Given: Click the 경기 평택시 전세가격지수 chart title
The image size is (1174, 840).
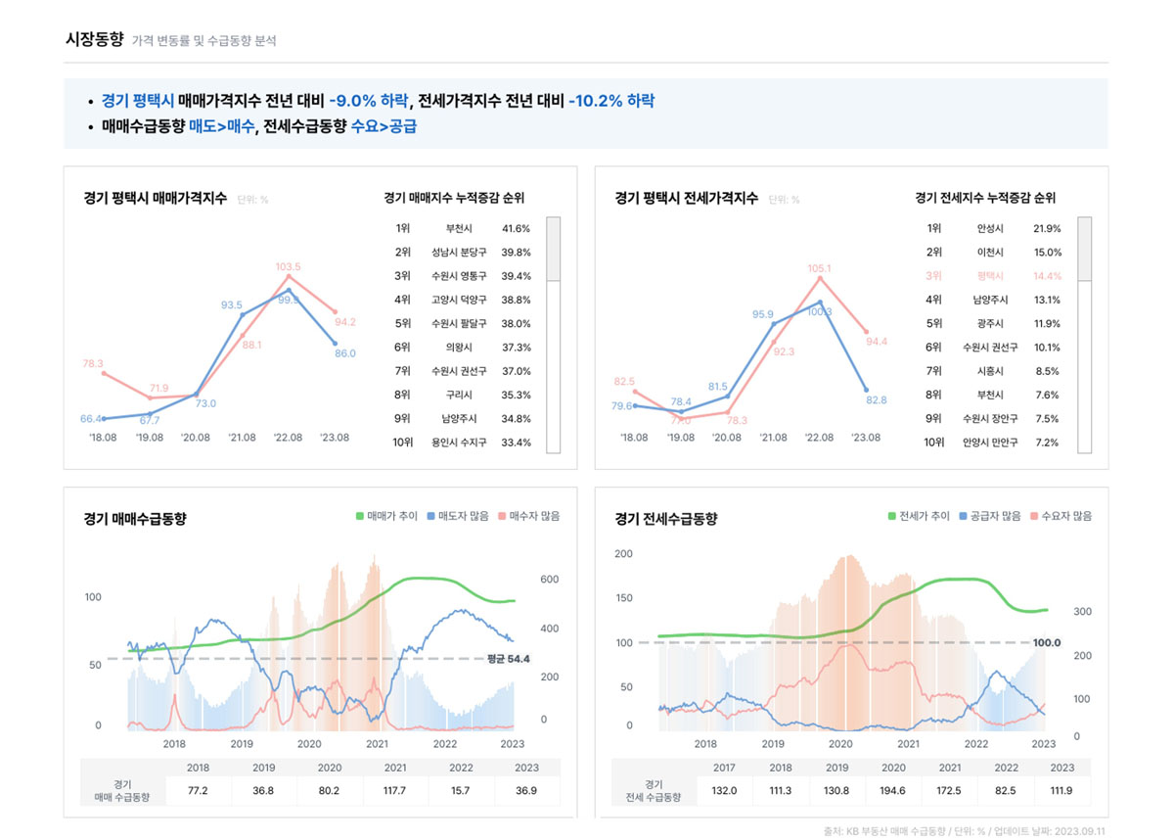Looking at the screenshot, I should point(687,198).
